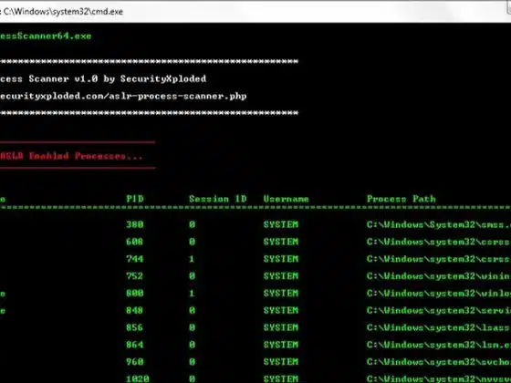Click the csrss process path in row 608
Screen dimensions: 511x383
click(x=439, y=242)
